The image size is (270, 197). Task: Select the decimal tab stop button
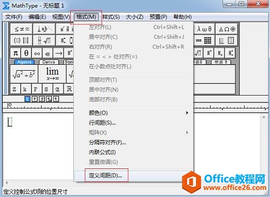pyautogui.click(x=56, y=99)
